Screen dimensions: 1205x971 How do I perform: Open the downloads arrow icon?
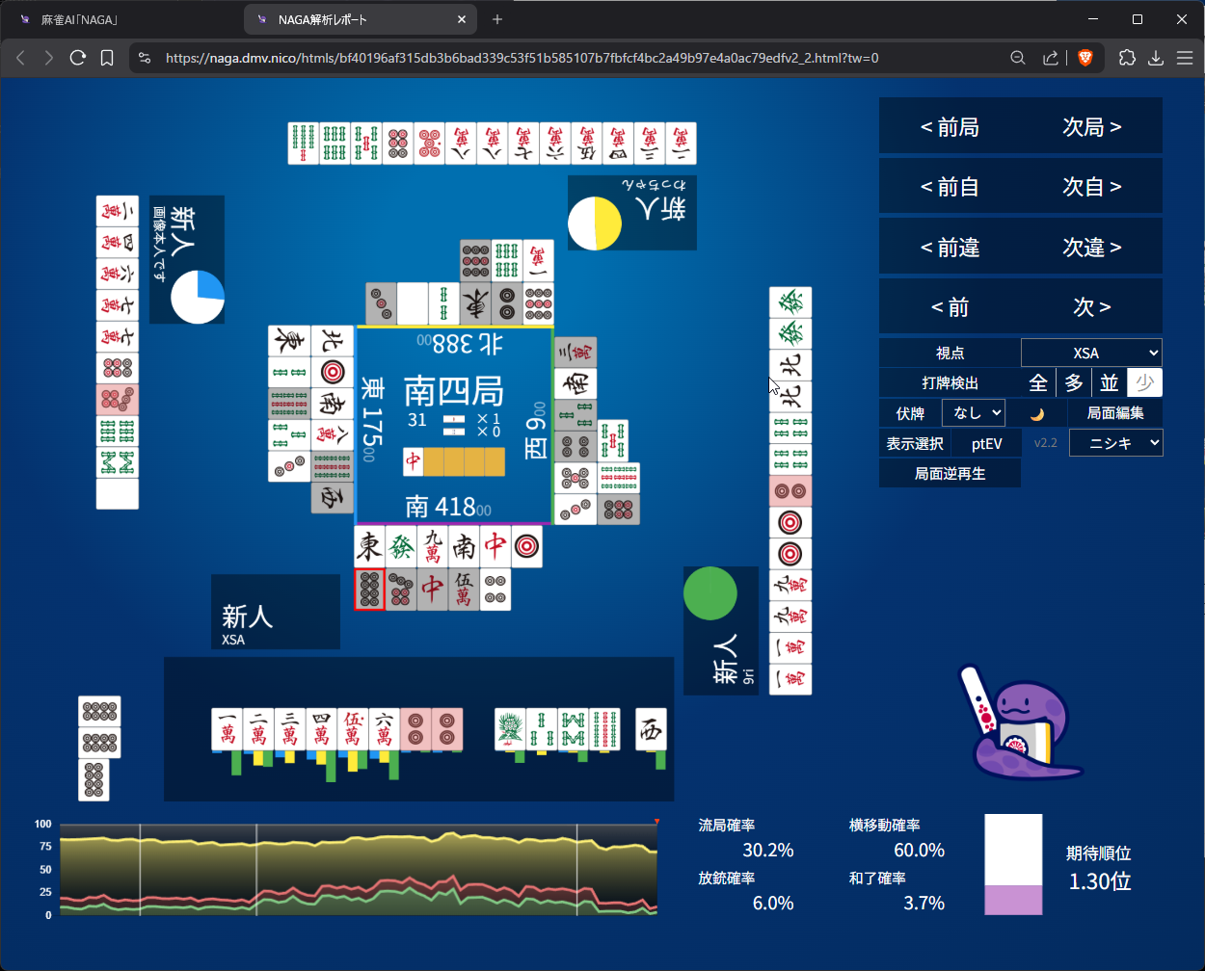[1156, 58]
